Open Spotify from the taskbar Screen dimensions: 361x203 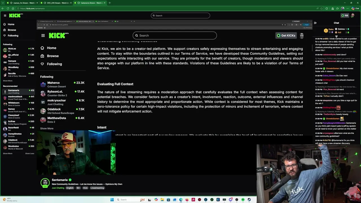point(243,200)
